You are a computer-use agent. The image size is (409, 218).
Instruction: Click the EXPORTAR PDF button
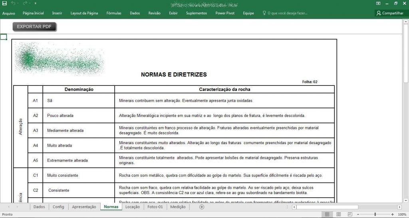click(x=34, y=26)
